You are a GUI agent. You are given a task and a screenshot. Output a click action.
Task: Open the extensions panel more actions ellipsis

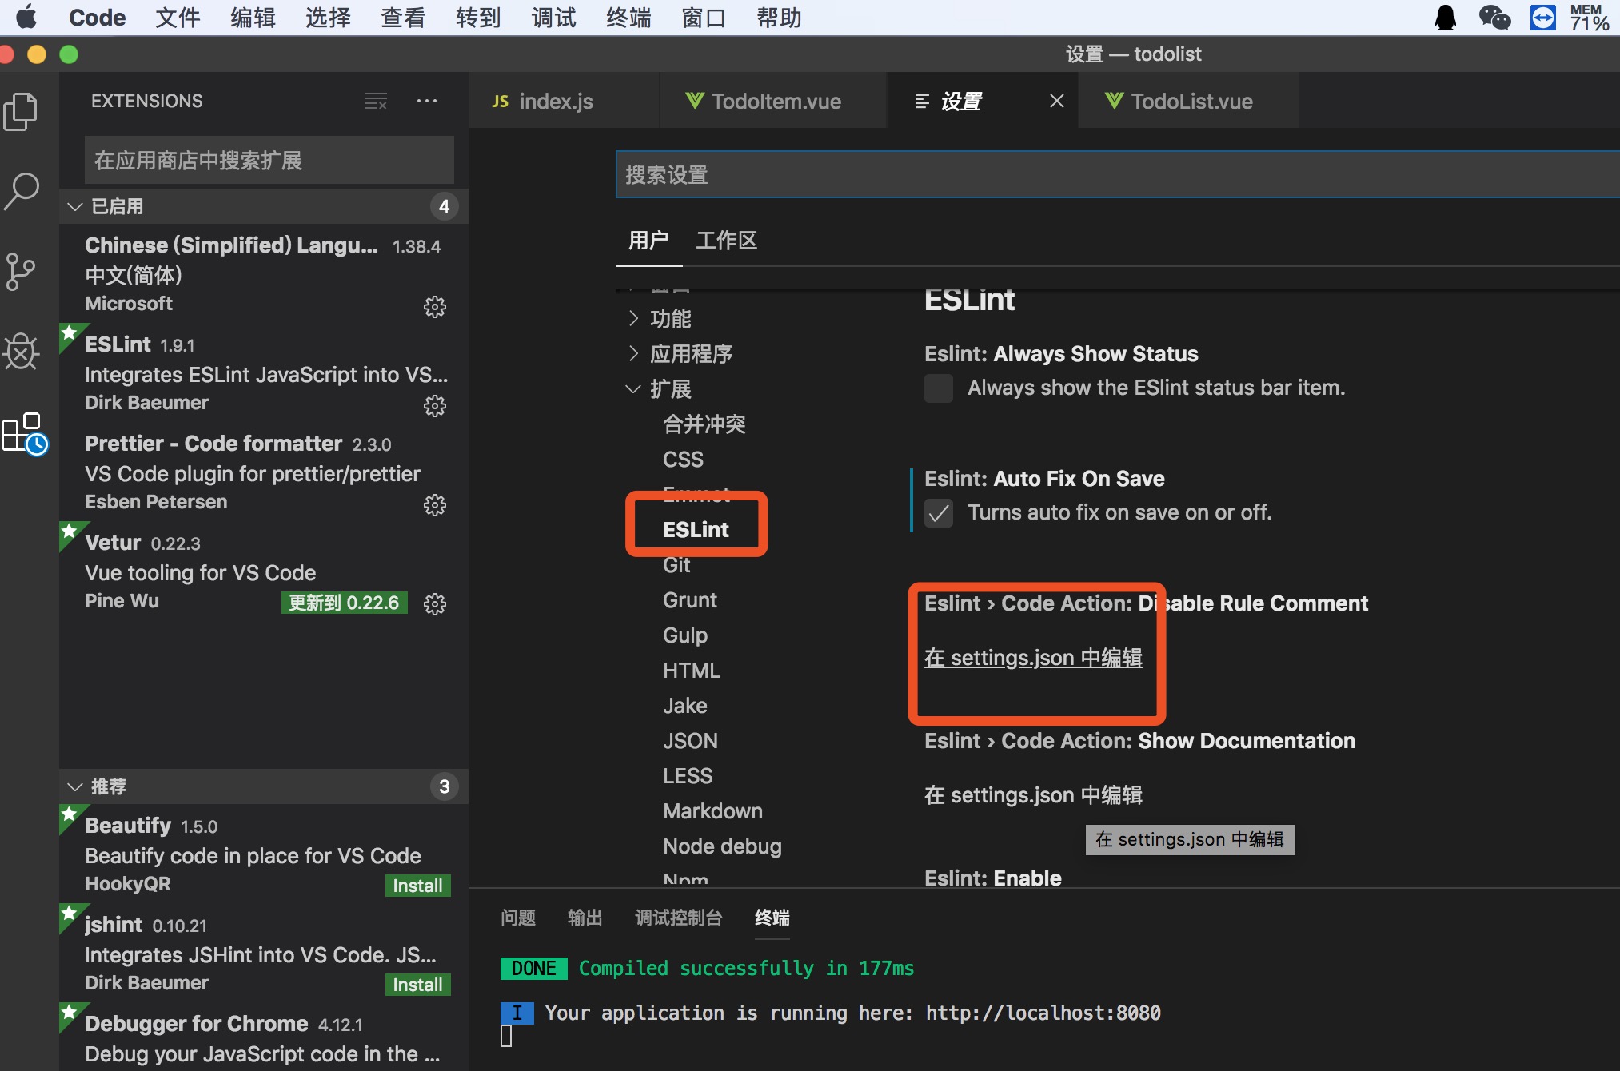[427, 102]
